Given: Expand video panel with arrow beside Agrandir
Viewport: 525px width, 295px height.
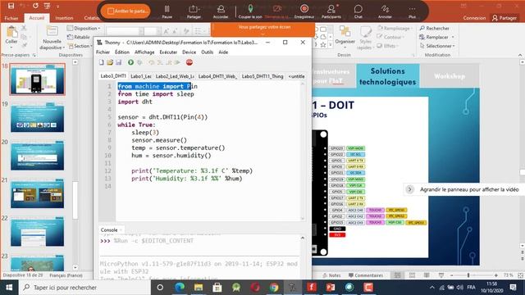Looking at the screenshot, I should pos(409,189).
